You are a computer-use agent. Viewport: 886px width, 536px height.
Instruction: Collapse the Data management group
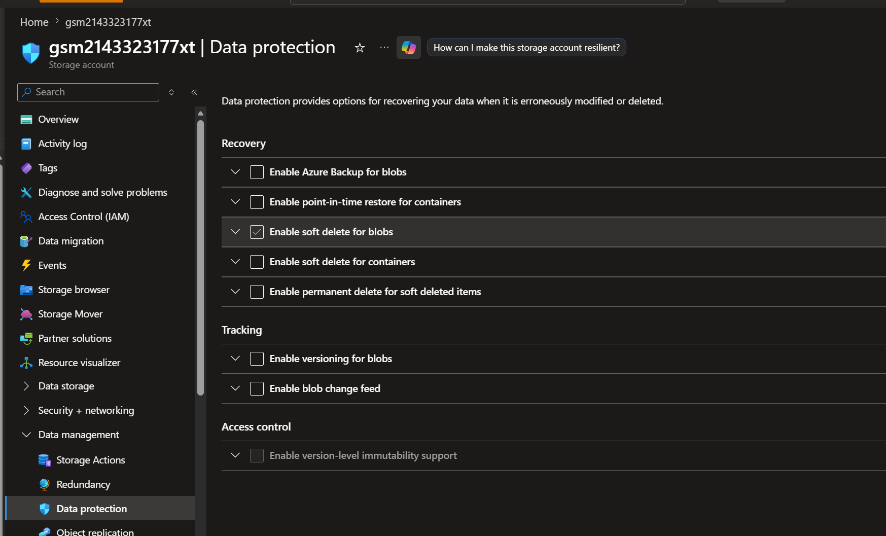pyautogui.click(x=26, y=435)
